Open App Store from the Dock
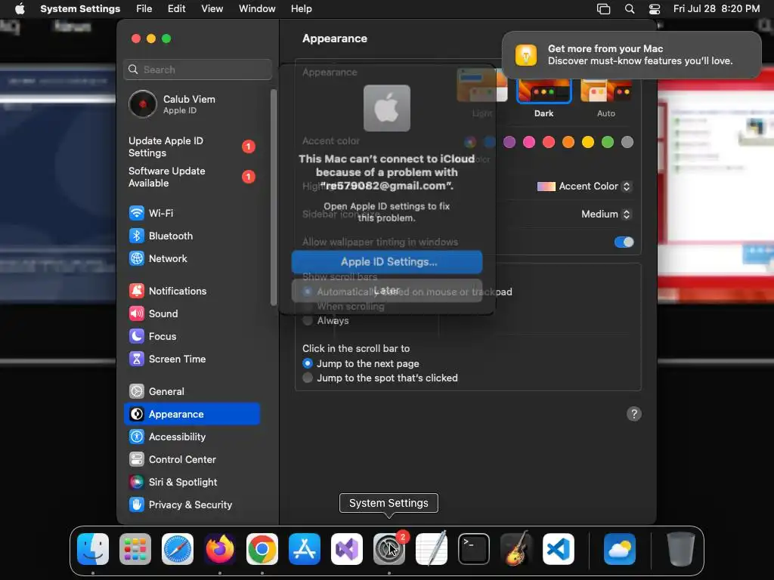This screenshot has width=774, height=580. (x=305, y=549)
